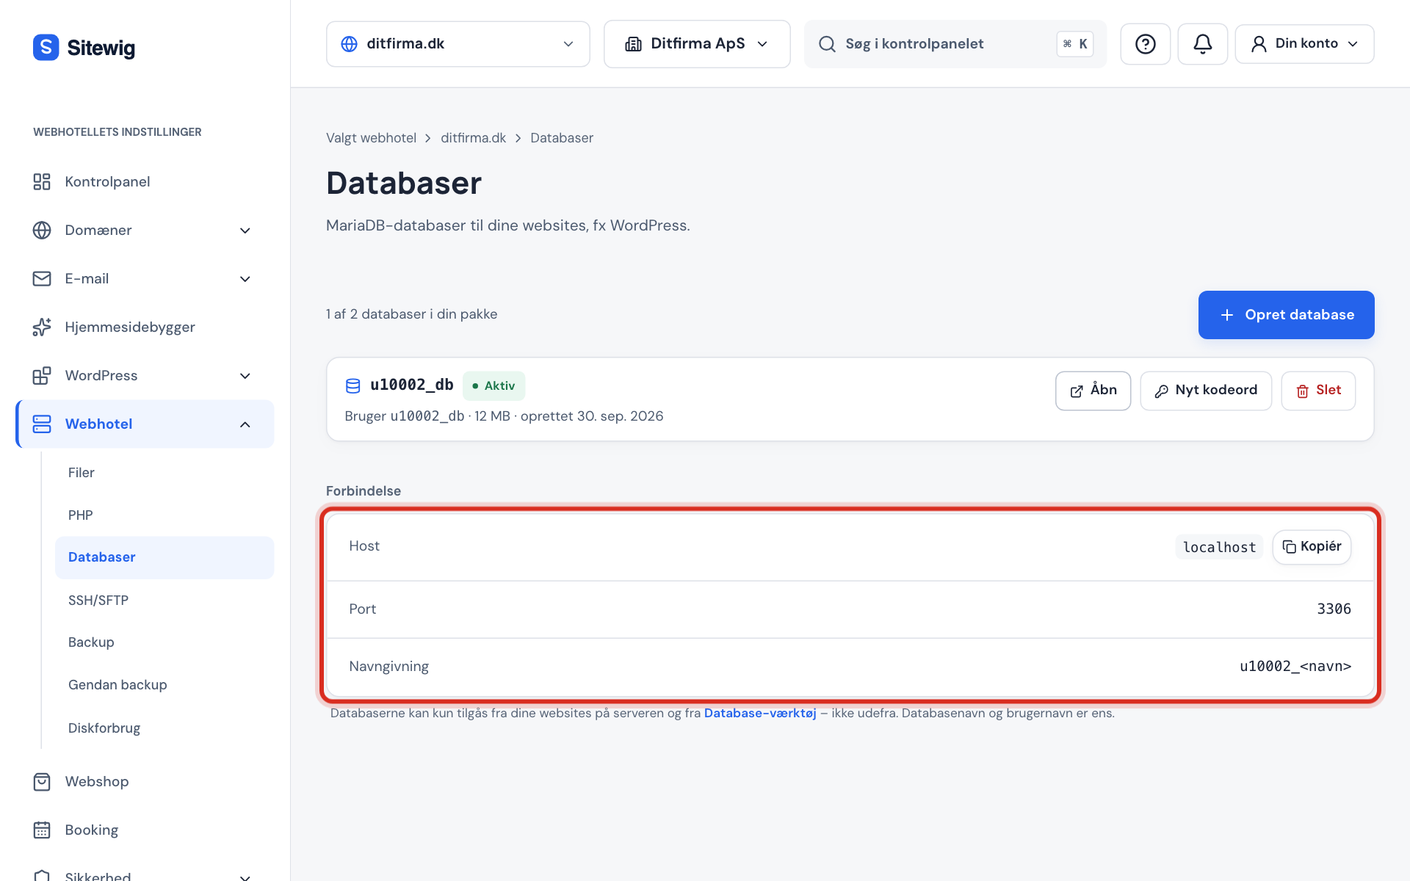1410x881 pixels.
Task: Click Åbn for u10002_db
Action: [1093, 391]
